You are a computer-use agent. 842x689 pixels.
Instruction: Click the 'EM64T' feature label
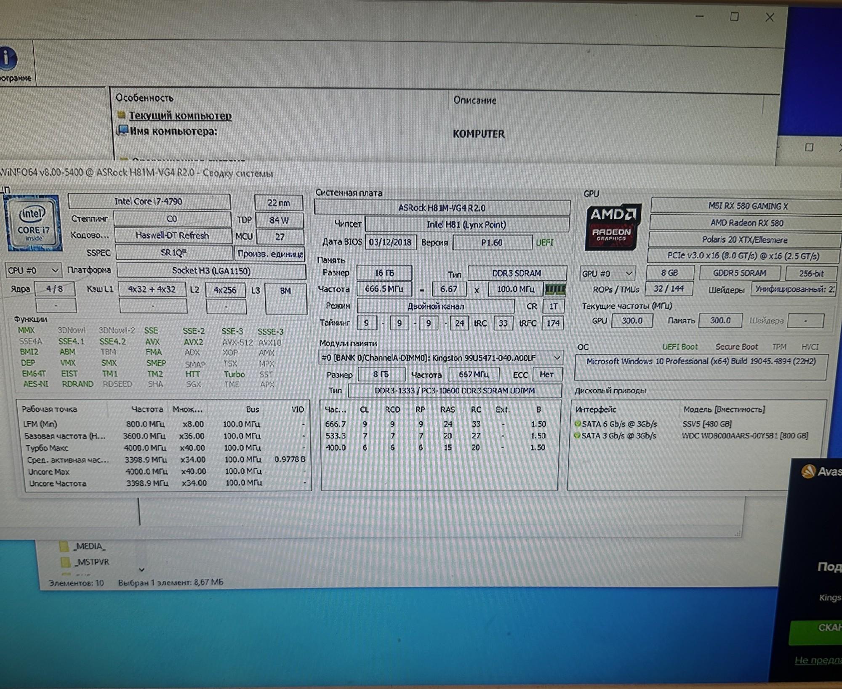click(x=34, y=373)
